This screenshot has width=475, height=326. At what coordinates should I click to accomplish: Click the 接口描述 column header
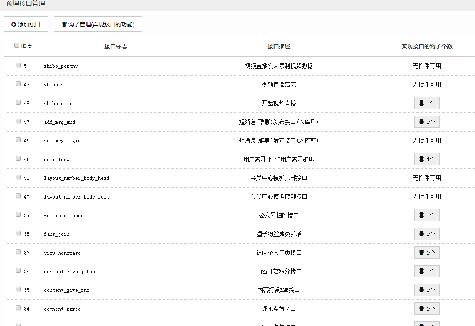coord(279,46)
